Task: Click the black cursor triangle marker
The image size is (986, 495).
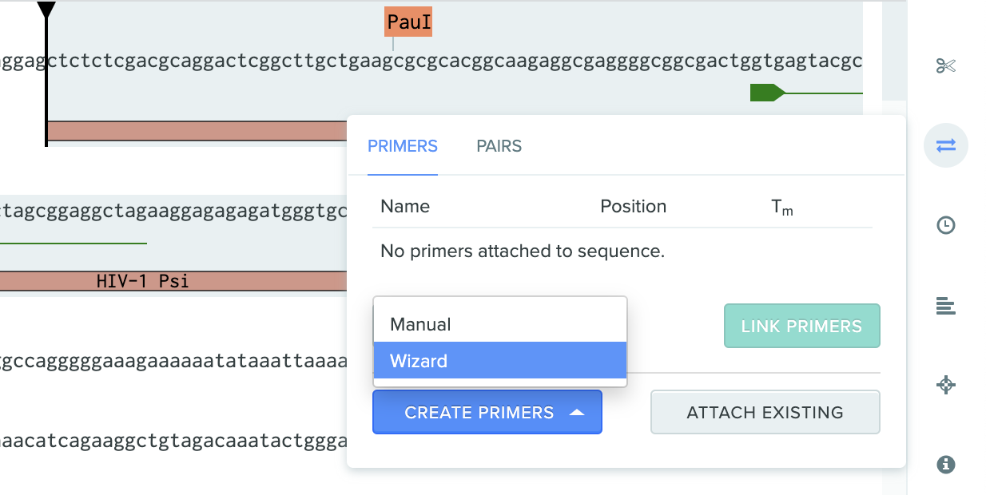Action: point(46,10)
